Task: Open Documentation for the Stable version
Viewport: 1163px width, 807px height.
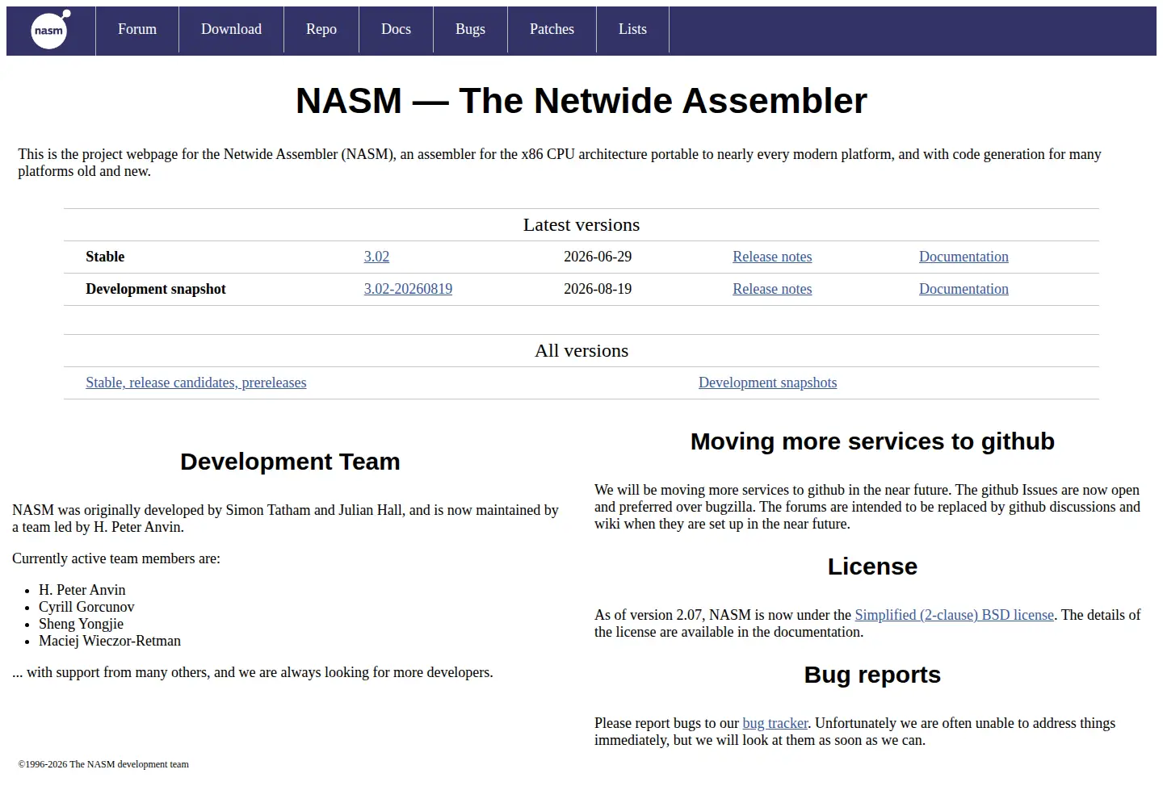Action: tap(964, 257)
